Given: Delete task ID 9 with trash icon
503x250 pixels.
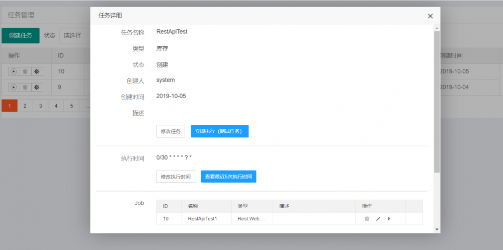Looking at the screenshot, I should coord(25,87).
